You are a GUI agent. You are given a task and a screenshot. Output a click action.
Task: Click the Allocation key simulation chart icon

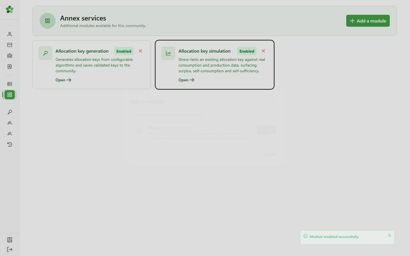(x=168, y=53)
